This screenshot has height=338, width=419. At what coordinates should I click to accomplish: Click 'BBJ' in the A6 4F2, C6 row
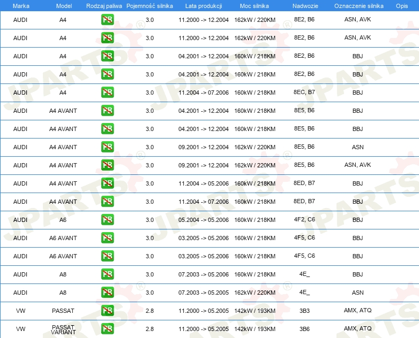(357, 220)
